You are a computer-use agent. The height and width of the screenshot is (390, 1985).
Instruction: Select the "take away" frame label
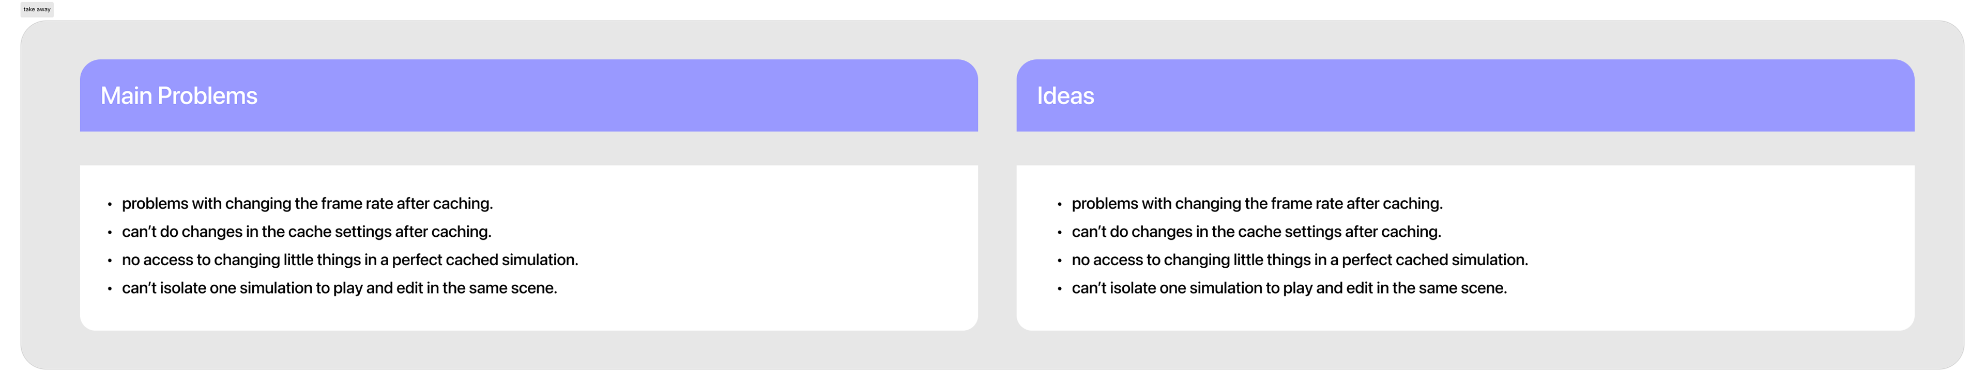click(37, 9)
